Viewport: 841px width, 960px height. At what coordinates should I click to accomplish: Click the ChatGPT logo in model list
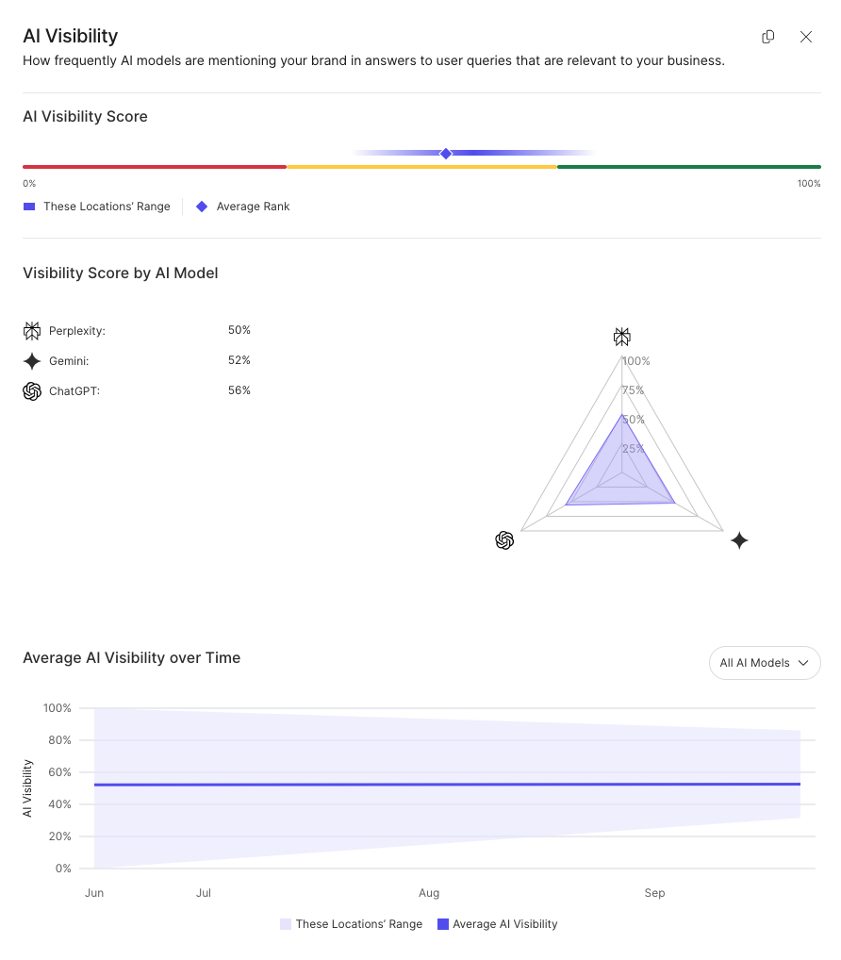tap(32, 390)
